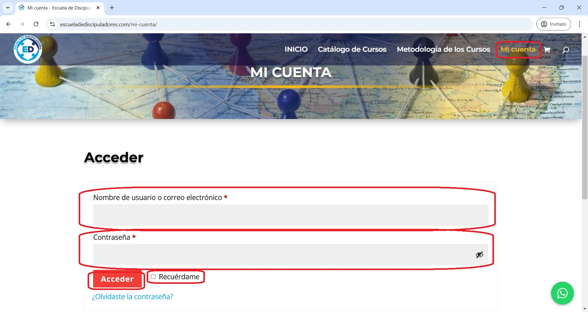Image resolution: width=588 pixels, height=312 pixels.
Task: Open the shopping cart
Action: (548, 50)
